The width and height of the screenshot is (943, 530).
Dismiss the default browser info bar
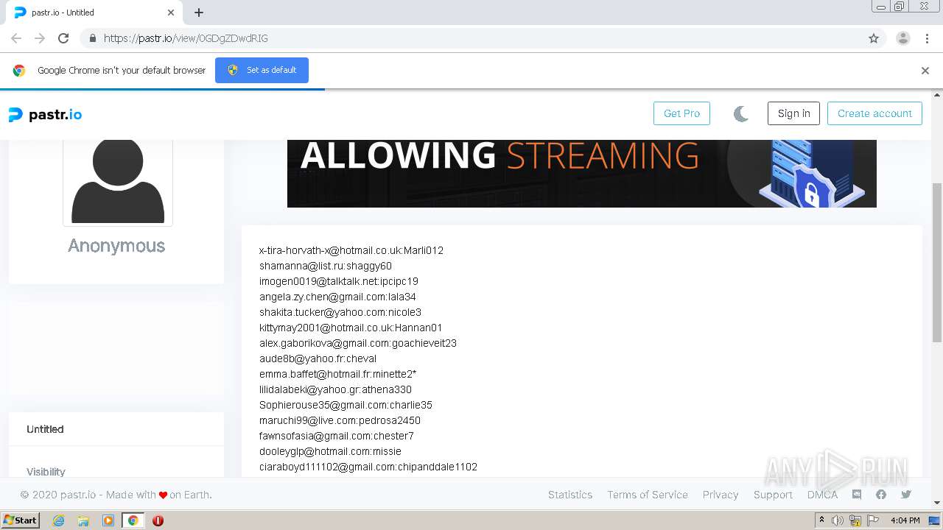(x=925, y=71)
